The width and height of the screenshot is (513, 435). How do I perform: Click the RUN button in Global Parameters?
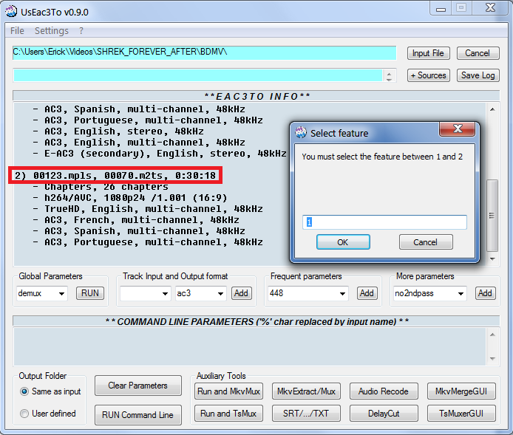click(x=90, y=293)
